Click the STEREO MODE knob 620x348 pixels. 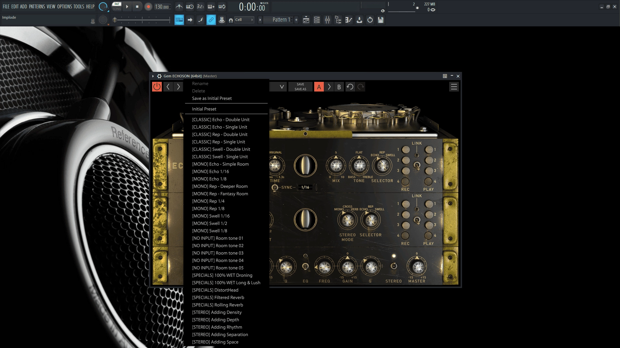click(x=347, y=220)
